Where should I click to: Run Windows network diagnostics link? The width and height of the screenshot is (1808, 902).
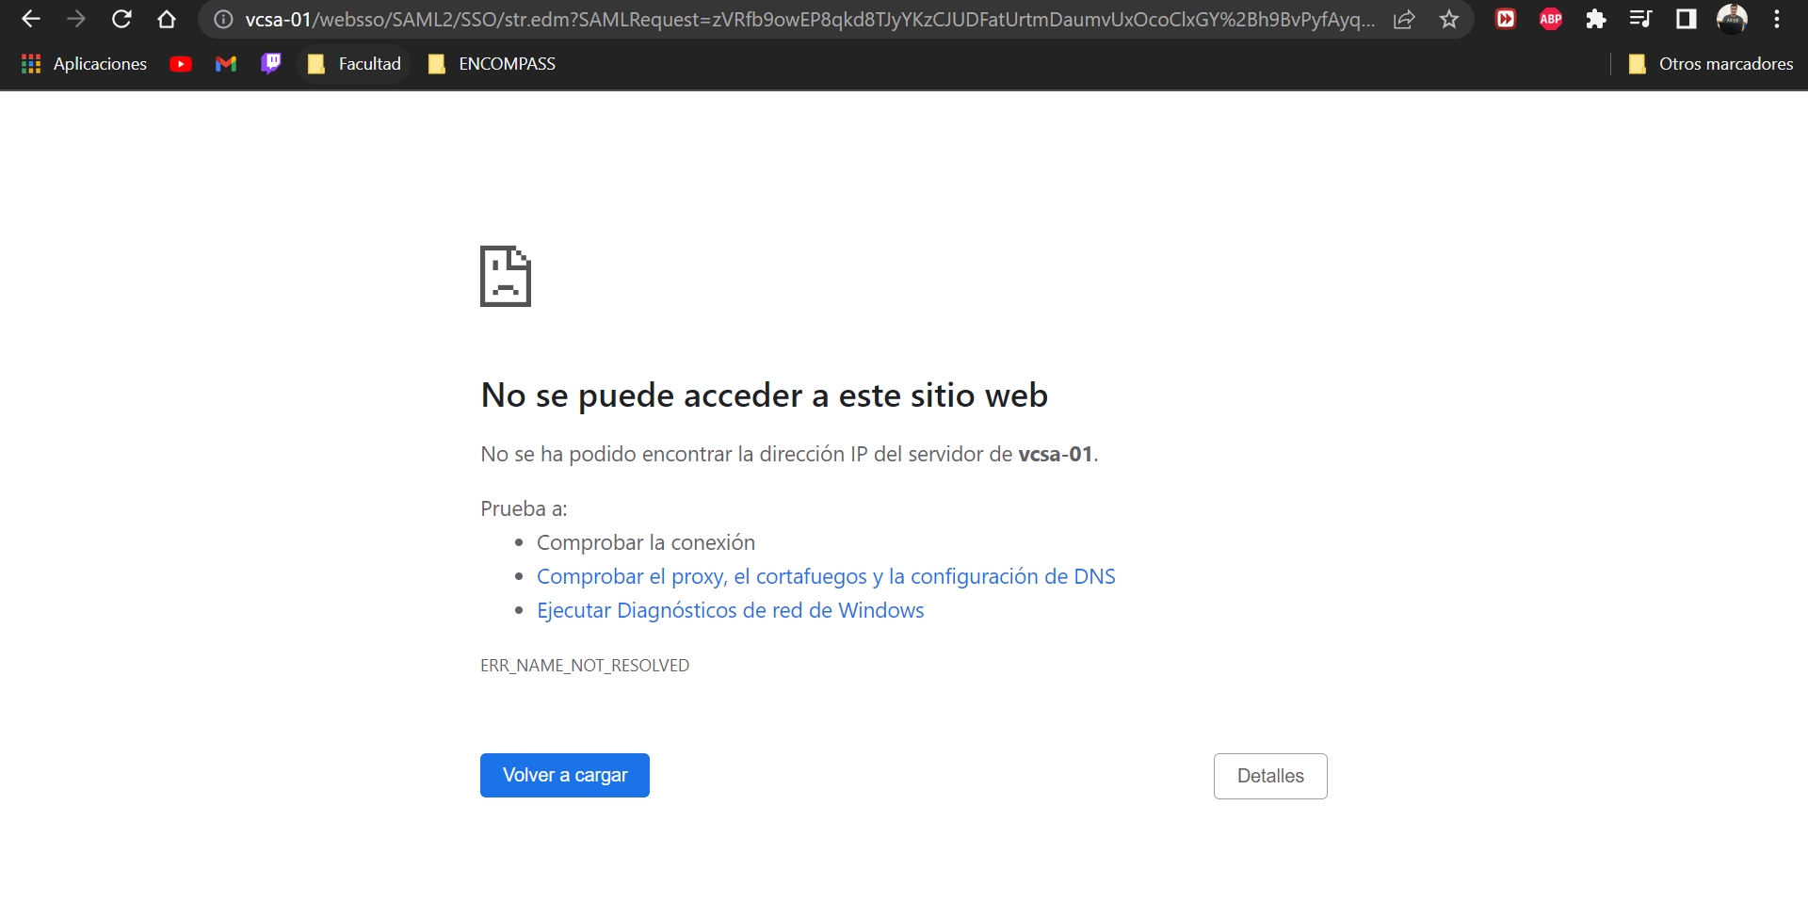point(731,610)
